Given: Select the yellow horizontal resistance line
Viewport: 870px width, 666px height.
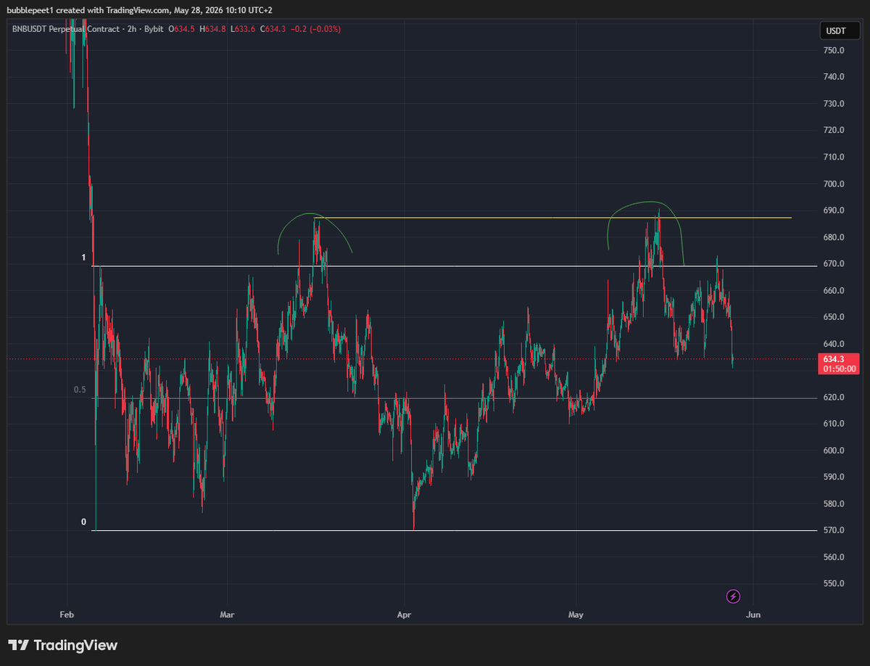Looking at the screenshot, I should pyautogui.click(x=551, y=218).
